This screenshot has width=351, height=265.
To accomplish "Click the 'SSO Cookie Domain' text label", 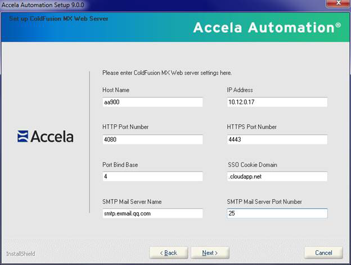I will click(253, 165).
